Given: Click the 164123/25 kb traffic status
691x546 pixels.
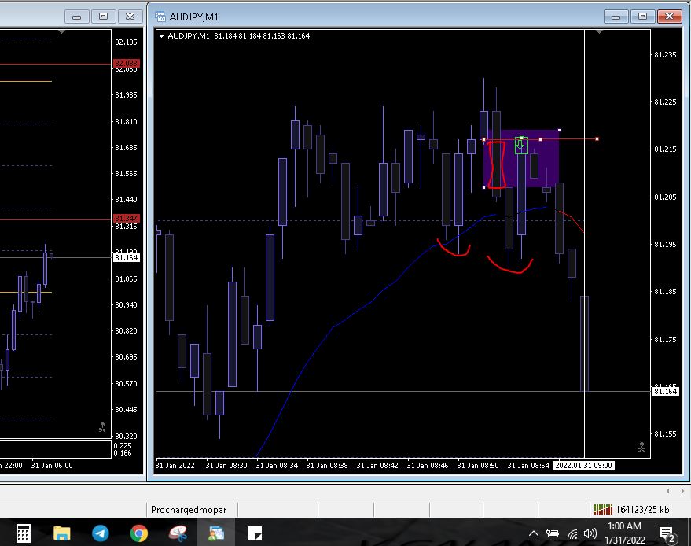Looking at the screenshot, I should pos(642,509).
